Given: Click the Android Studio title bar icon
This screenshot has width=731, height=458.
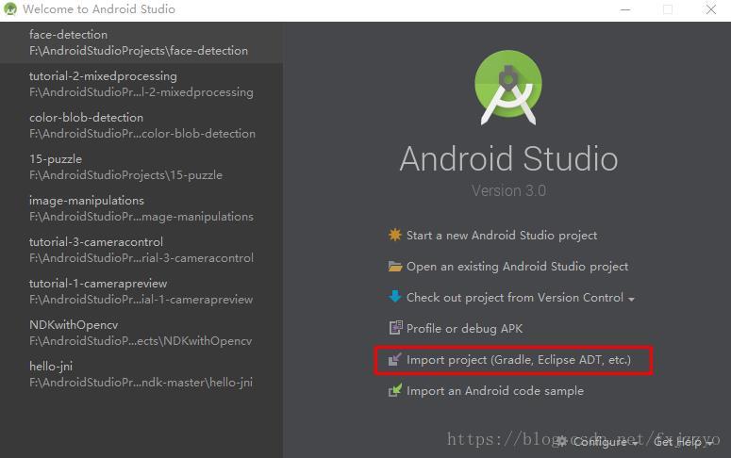Looking at the screenshot, I should click(x=10, y=8).
